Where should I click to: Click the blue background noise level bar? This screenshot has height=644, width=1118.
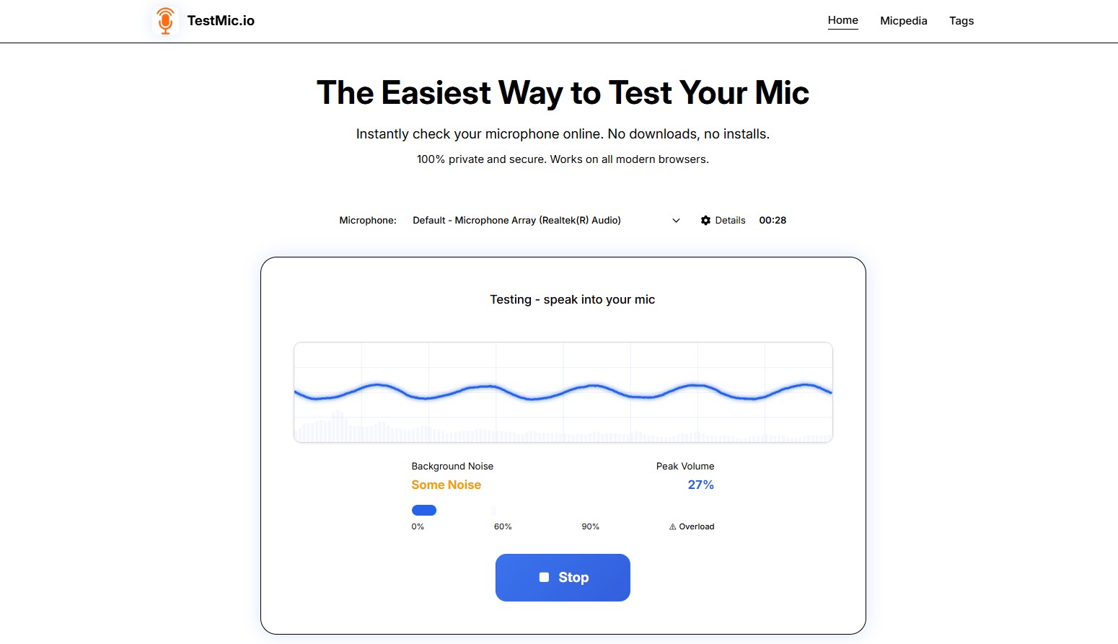click(x=424, y=510)
